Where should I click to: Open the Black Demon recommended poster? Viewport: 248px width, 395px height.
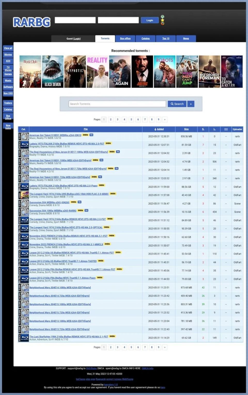pos(53,72)
